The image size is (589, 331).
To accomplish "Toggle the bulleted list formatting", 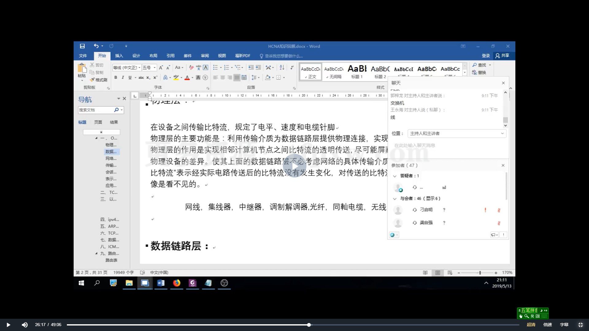I will coord(216,67).
